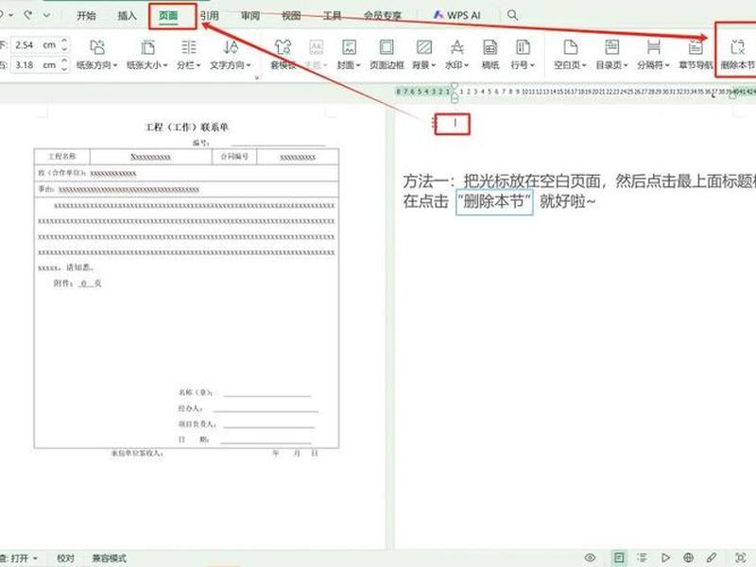Open the 分栏 dropdown arrow
Image resolution: width=756 pixels, height=567 pixels.
198,65
